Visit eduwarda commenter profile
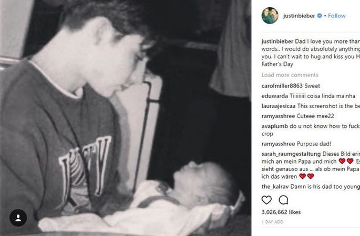This screenshot has height=236, width=360. (x=274, y=96)
